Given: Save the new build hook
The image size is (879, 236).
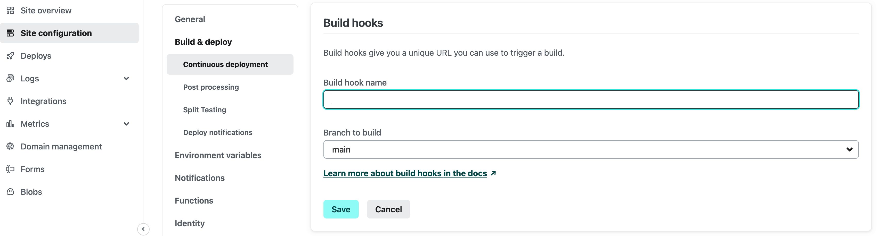Looking at the screenshot, I should (x=340, y=209).
